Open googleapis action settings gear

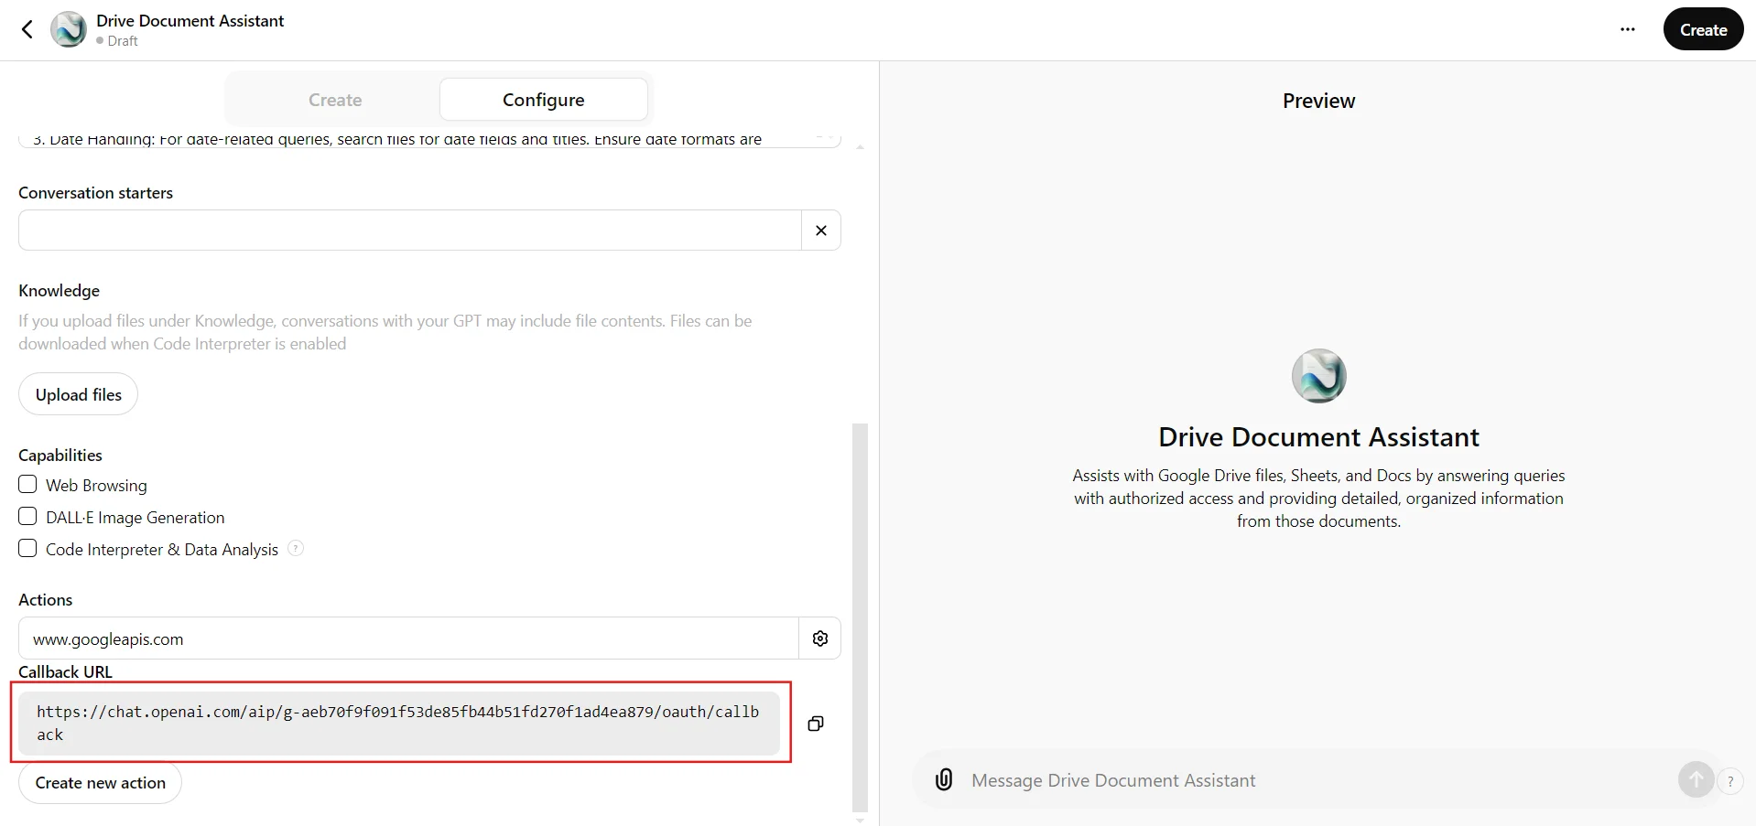[x=820, y=638]
